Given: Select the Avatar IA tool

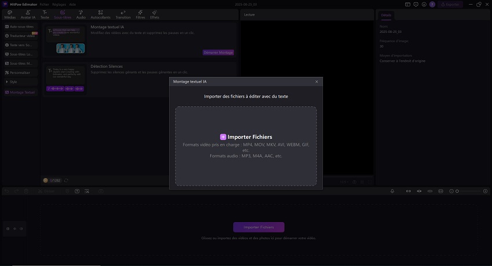Looking at the screenshot, I should [x=29, y=14].
